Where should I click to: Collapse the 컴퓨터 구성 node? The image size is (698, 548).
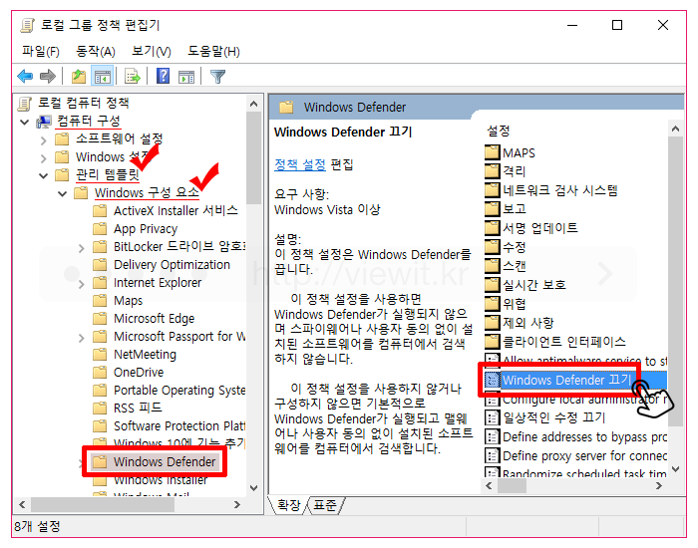[x=25, y=122]
